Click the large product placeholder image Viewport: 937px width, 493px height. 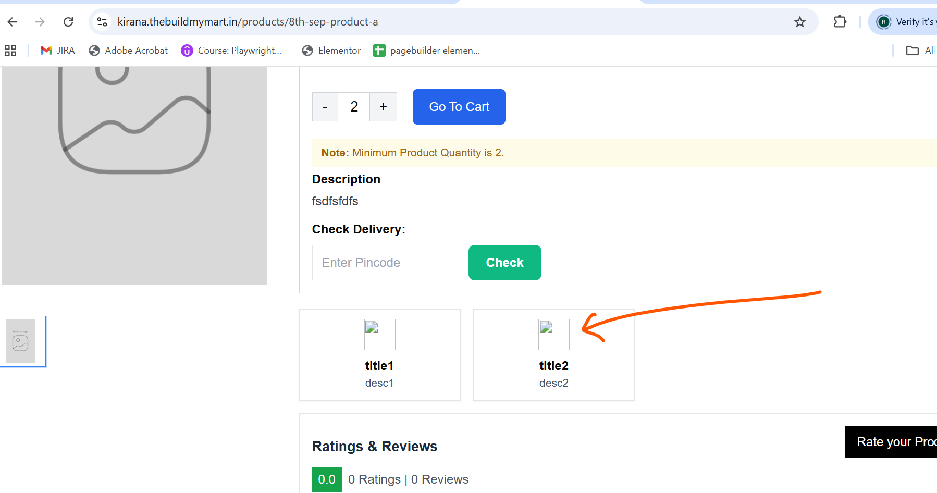pos(134,176)
